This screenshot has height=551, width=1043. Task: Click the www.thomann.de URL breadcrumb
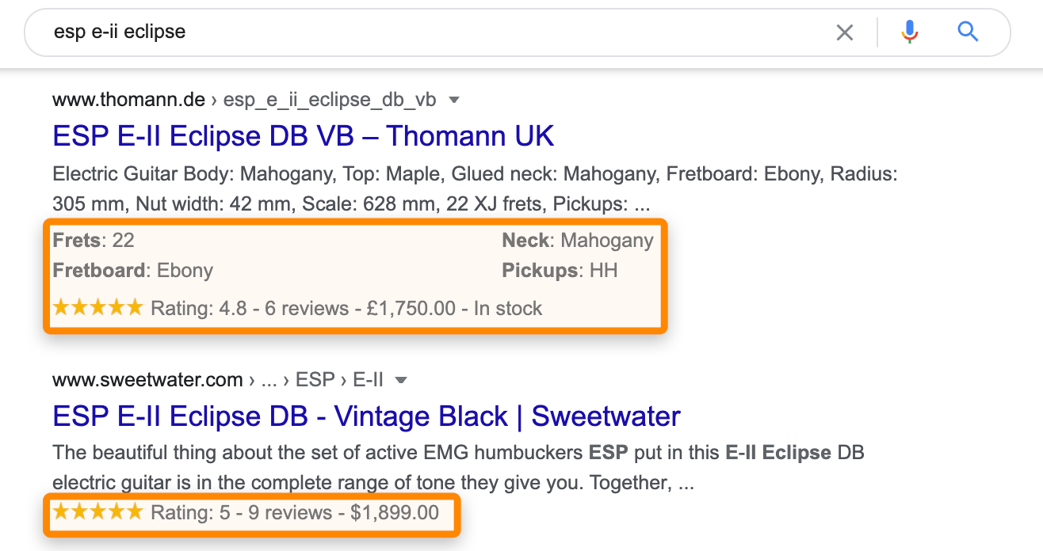coord(128,101)
